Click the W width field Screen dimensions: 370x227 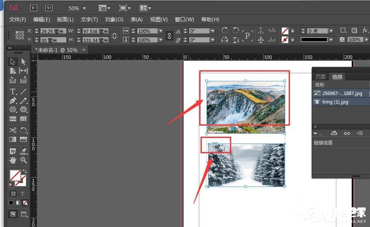[95, 31]
